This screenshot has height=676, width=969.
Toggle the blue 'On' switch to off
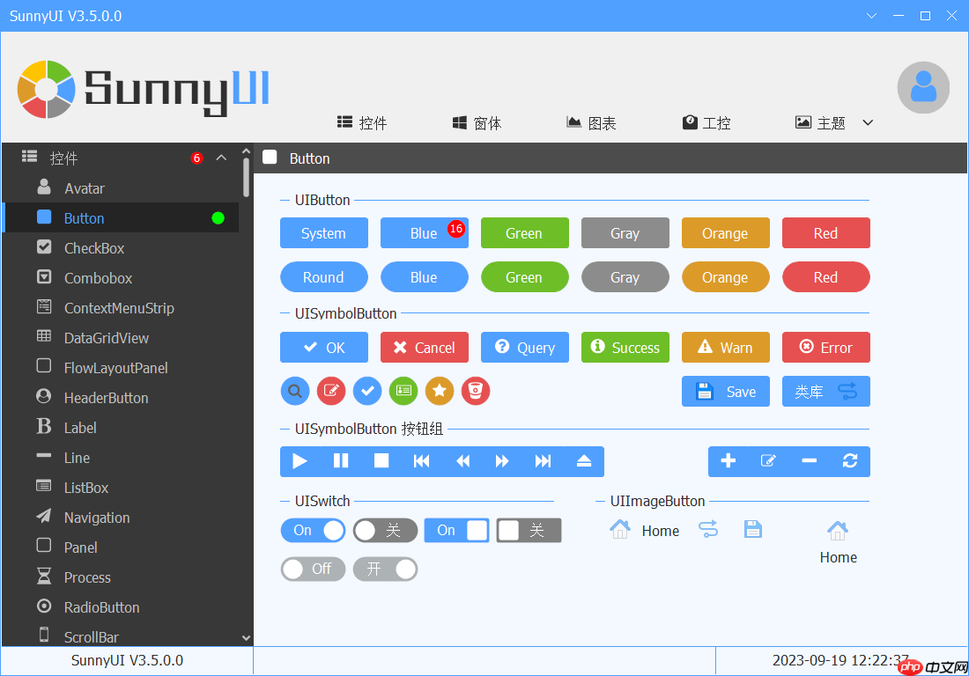313,530
